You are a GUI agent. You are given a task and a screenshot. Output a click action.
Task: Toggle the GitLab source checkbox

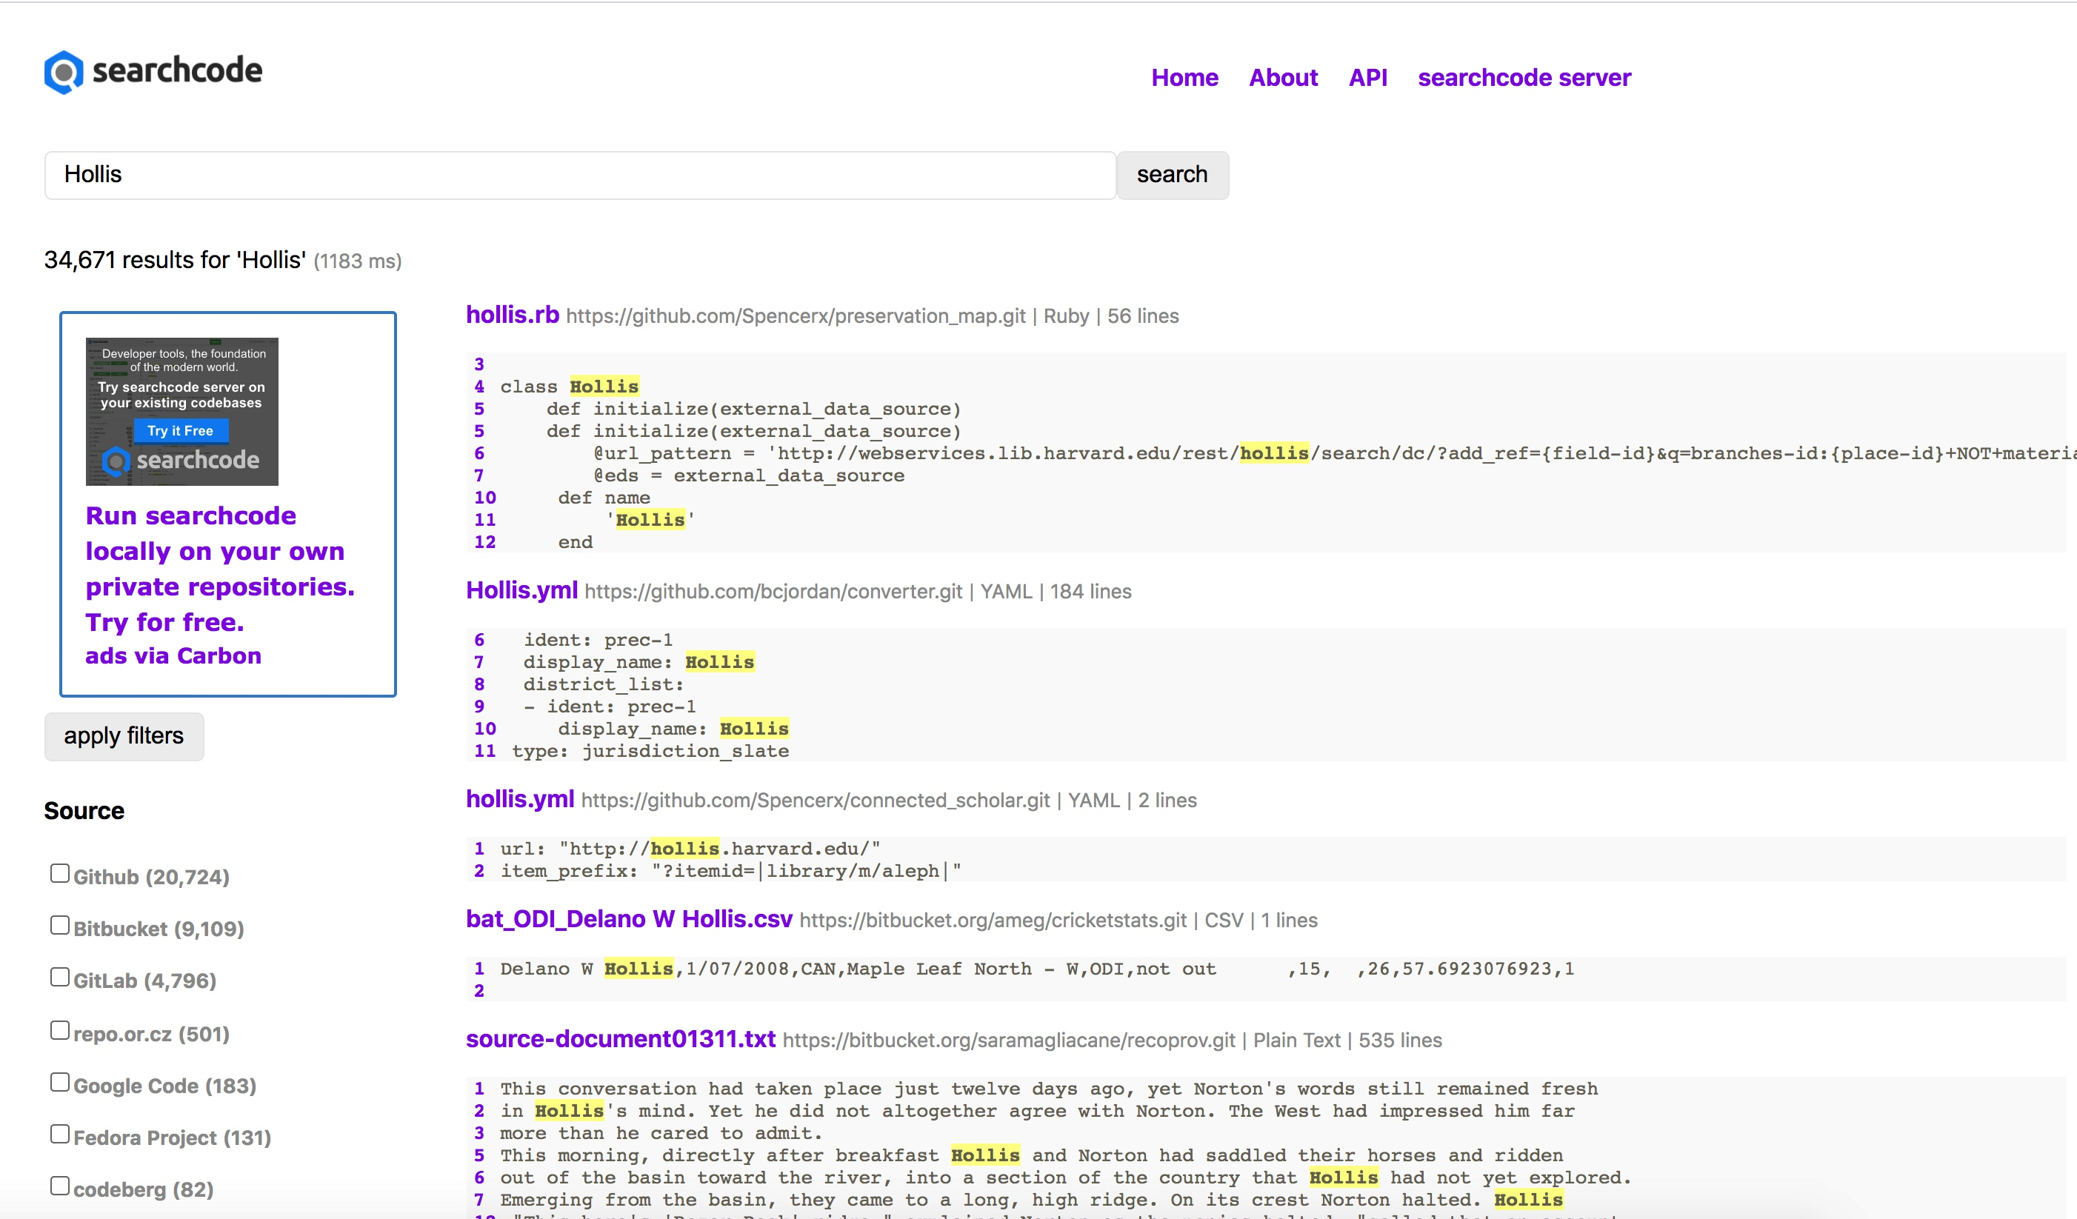(59, 978)
